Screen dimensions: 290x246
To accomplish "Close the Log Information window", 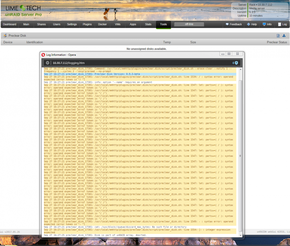I will tap(238, 54).
